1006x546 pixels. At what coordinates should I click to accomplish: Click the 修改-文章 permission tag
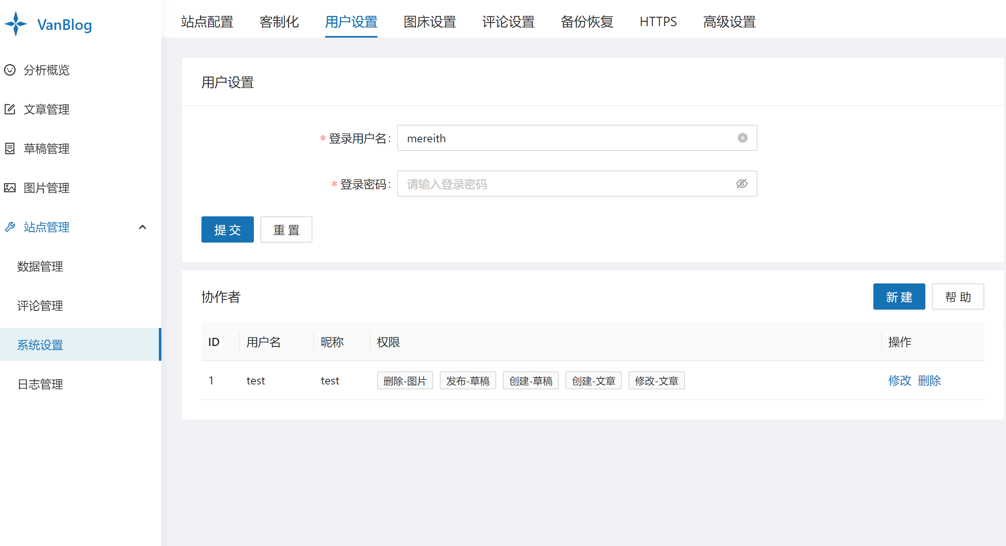click(657, 380)
